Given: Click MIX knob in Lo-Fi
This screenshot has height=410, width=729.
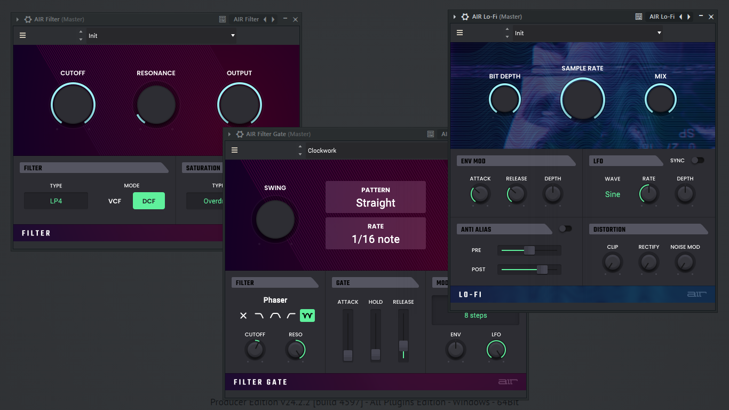Looking at the screenshot, I should [x=661, y=99].
